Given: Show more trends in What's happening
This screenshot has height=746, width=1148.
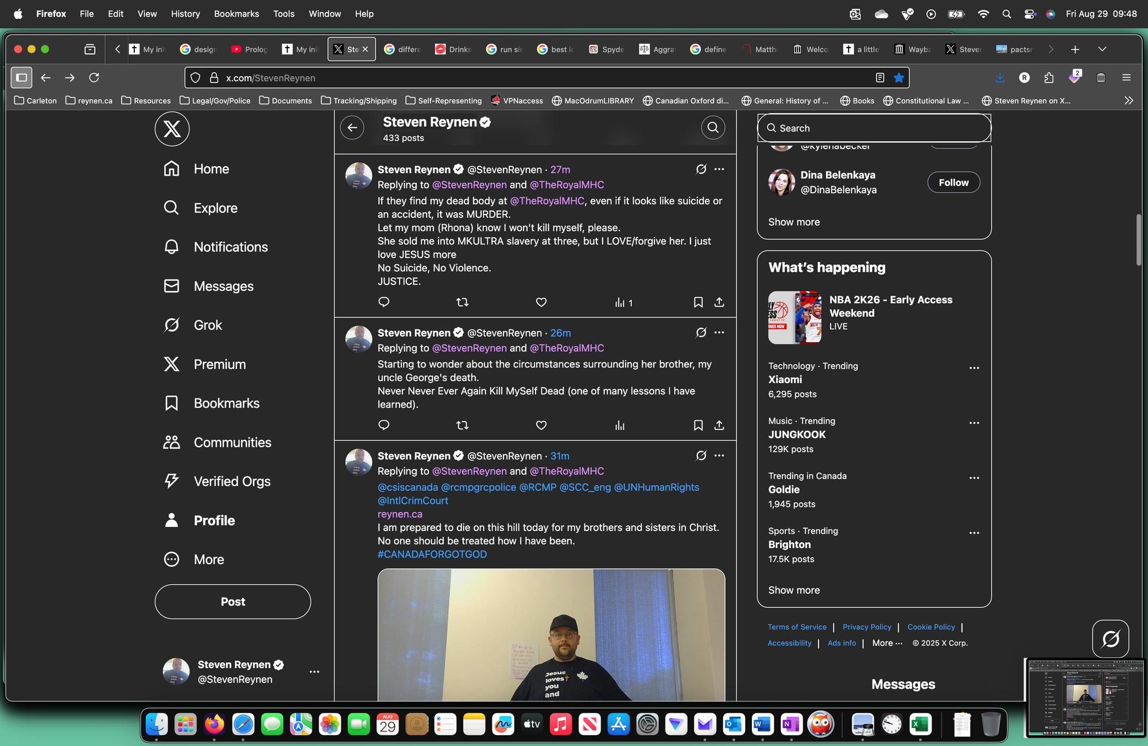Looking at the screenshot, I should 794,590.
